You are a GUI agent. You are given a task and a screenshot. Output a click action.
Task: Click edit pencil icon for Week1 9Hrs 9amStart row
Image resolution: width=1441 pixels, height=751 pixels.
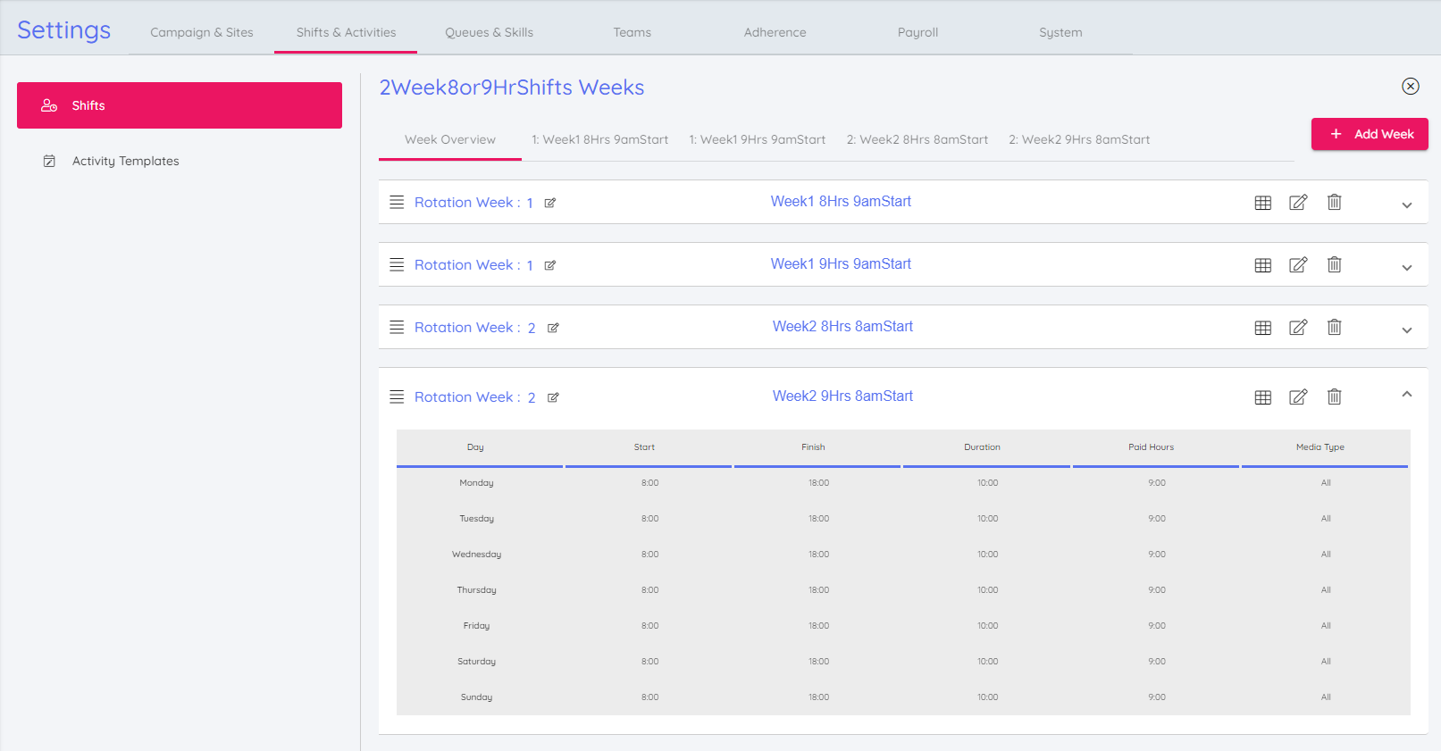[x=1298, y=265]
